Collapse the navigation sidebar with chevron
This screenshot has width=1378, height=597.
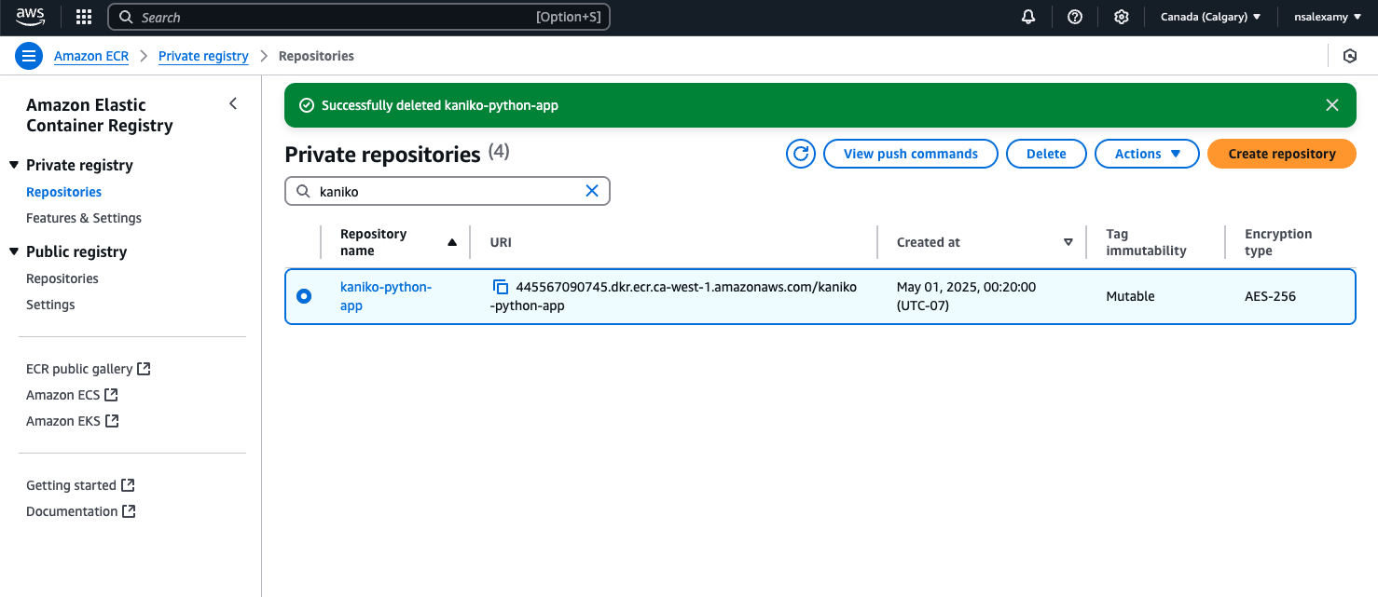(x=233, y=103)
